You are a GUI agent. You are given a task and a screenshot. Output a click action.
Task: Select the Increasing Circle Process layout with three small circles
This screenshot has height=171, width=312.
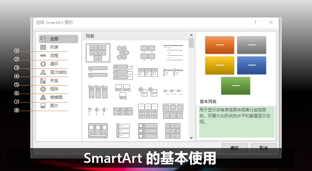pos(173,91)
